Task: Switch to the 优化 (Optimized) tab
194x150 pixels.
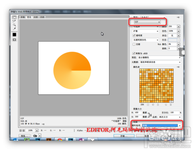Action: point(29,17)
